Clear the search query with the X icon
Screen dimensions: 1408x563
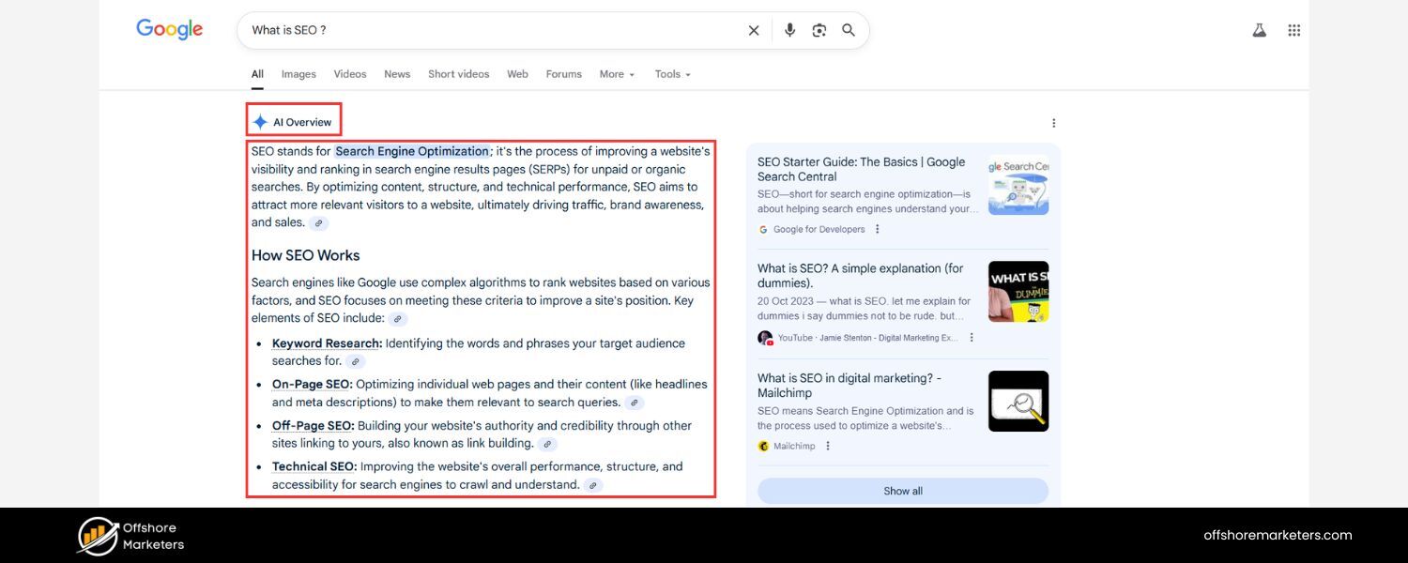[754, 29]
